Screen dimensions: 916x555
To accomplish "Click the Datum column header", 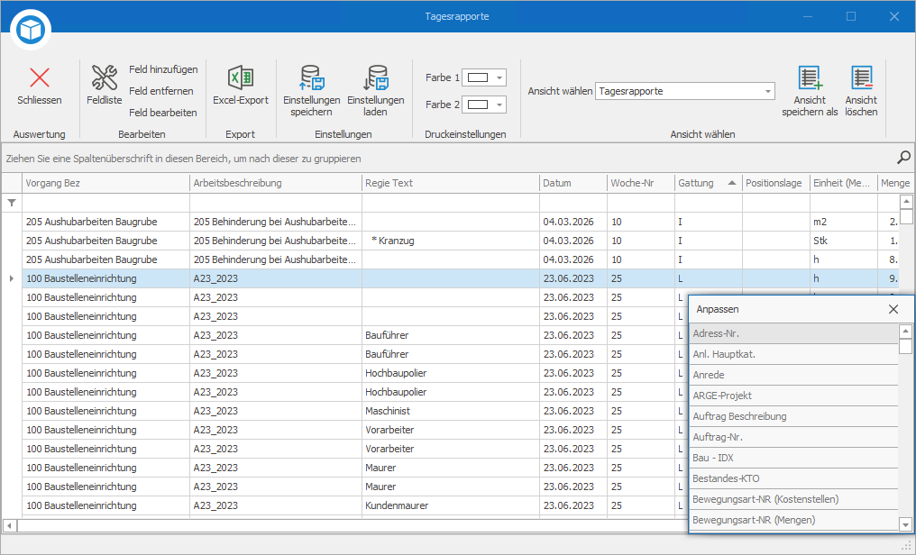I will (x=573, y=183).
